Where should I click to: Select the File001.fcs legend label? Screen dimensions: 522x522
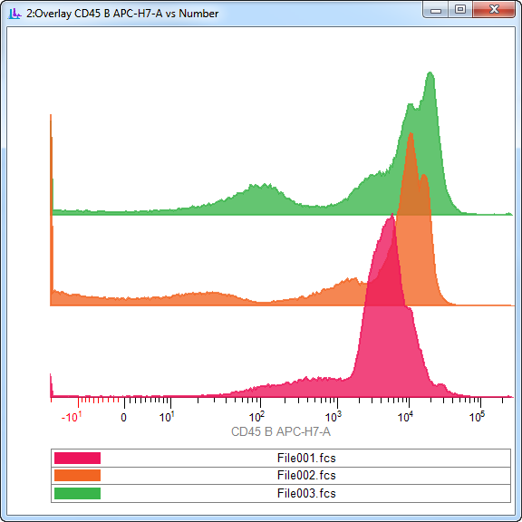[306, 458]
